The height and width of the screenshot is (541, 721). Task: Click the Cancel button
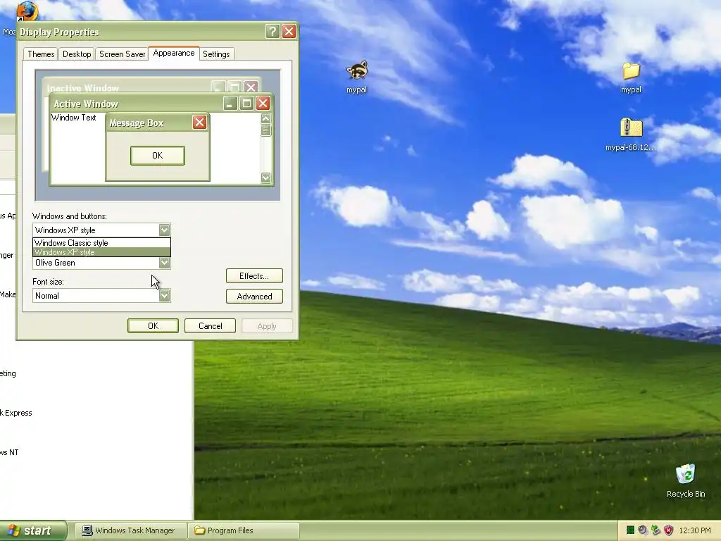210,325
